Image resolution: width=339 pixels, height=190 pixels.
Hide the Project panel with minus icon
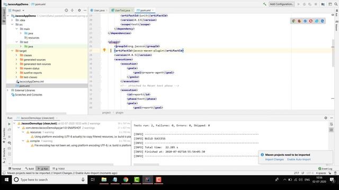coord(85,11)
